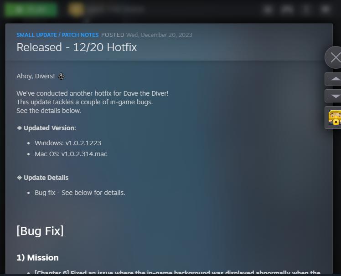Click the blurred gold icon in top bar
The image size is (341, 276).
76,10
